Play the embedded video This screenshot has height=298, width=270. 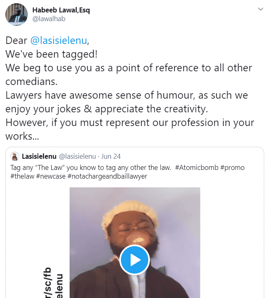pyautogui.click(x=135, y=260)
